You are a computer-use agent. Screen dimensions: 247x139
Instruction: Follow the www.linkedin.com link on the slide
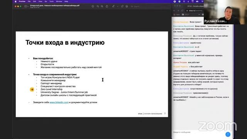(x=59, y=102)
